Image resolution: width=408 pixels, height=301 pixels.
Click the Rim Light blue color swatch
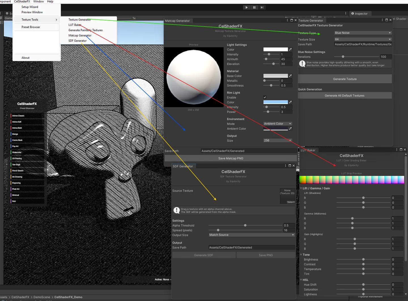[275, 102]
